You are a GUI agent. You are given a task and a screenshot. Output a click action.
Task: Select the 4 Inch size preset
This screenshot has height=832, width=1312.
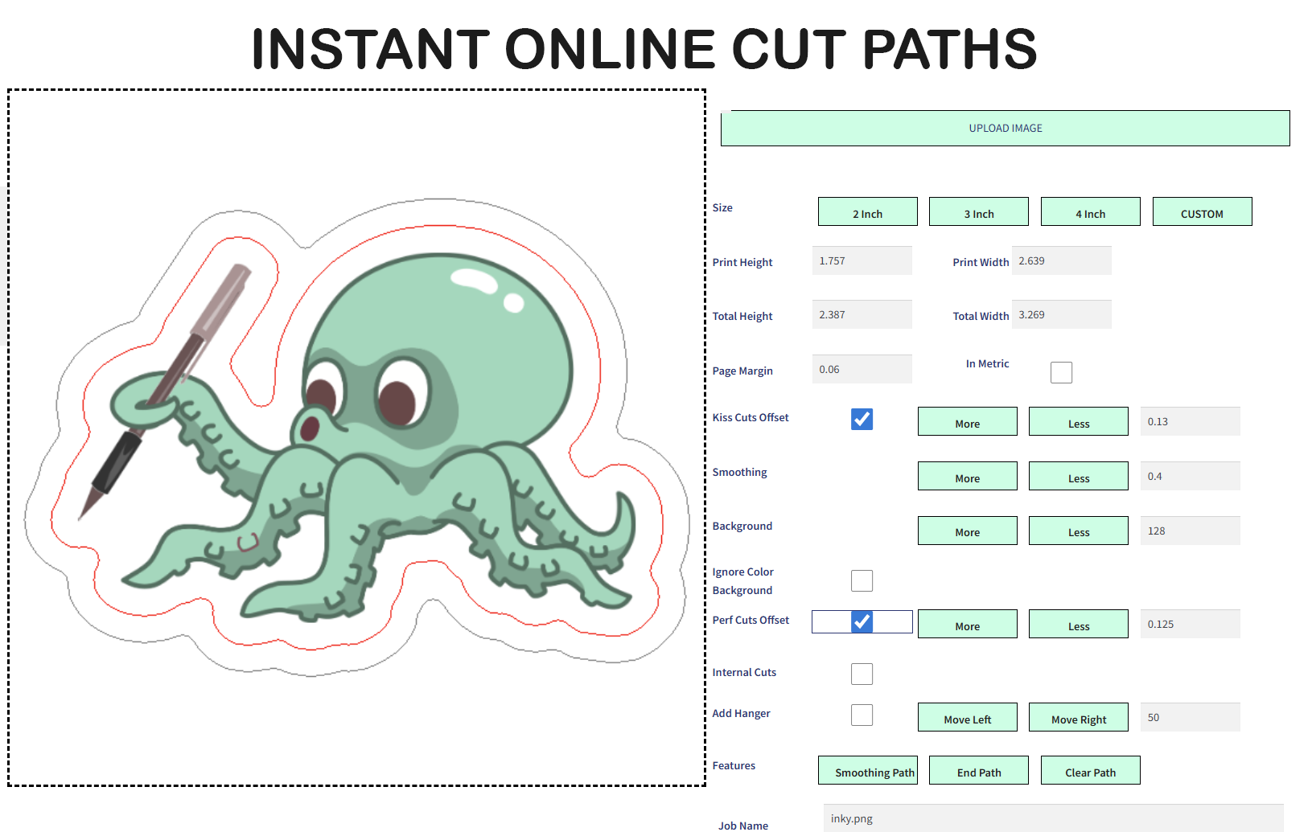pyautogui.click(x=1090, y=211)
